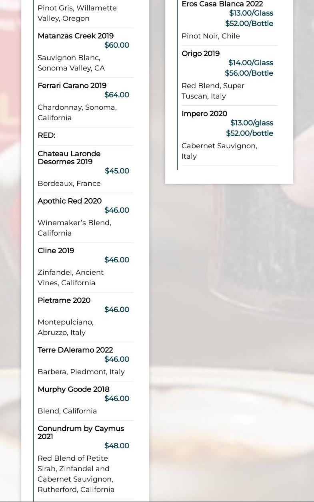Click the Impero 2020 wine title
This screenshot has width=314, height=502.
tap(204, 114)
